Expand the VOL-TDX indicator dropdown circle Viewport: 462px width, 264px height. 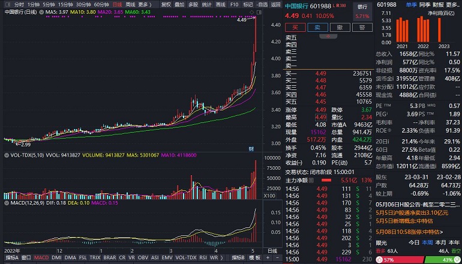coord(7,155)
